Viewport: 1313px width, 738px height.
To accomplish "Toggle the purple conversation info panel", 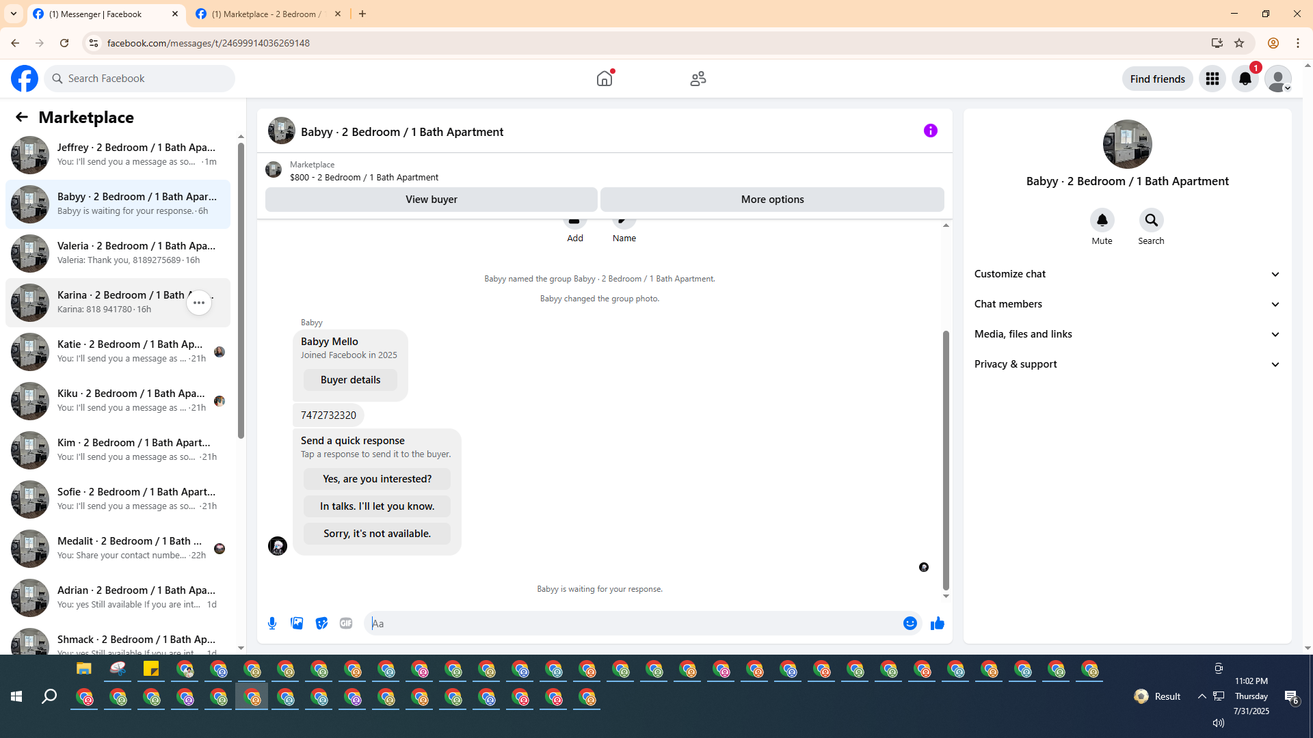I will click(930, 131).
